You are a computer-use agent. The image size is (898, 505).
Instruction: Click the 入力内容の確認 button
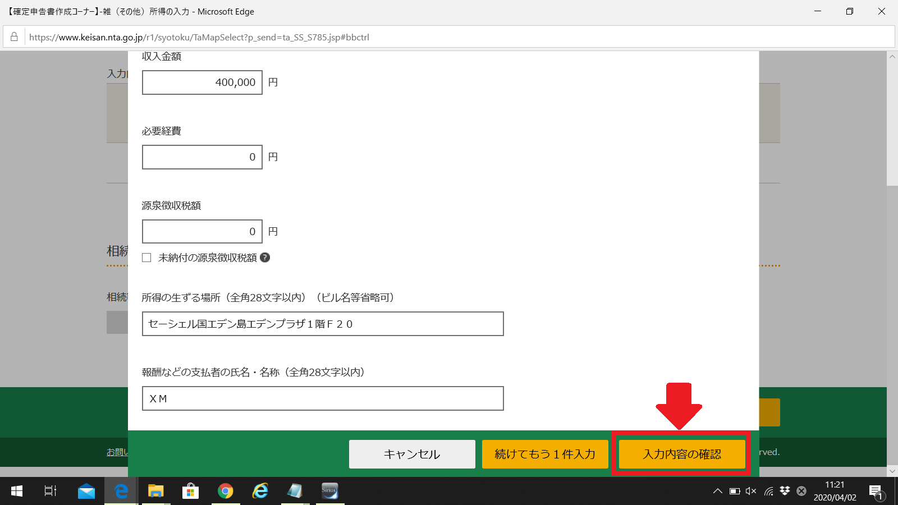pyautogui.click(x=681, y=454)
